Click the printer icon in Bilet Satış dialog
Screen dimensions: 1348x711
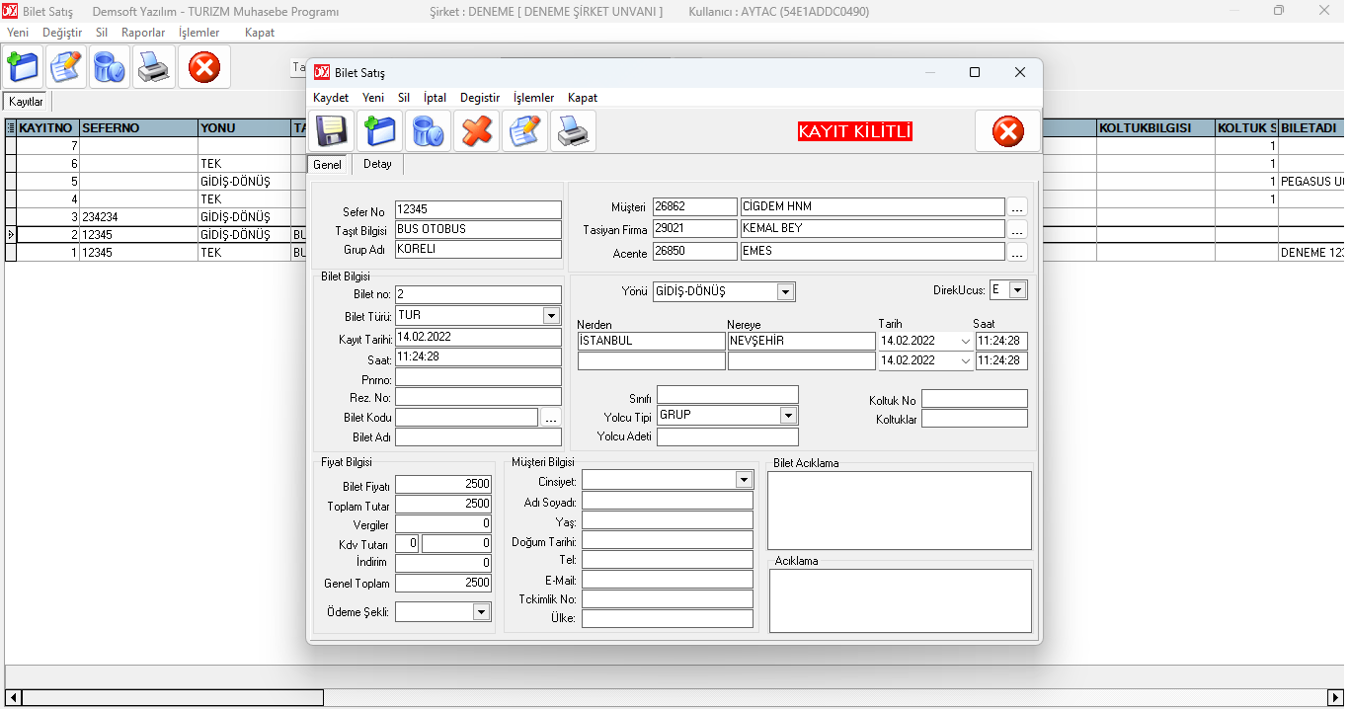pos(573,131)
